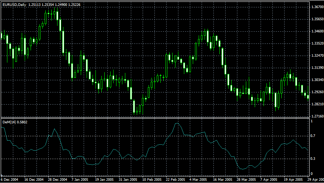Click the 1.31390 price axis label

pos(317,68)
